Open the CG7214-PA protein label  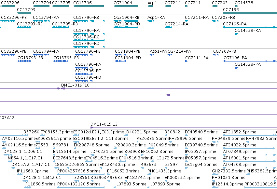tap(179, 51)
